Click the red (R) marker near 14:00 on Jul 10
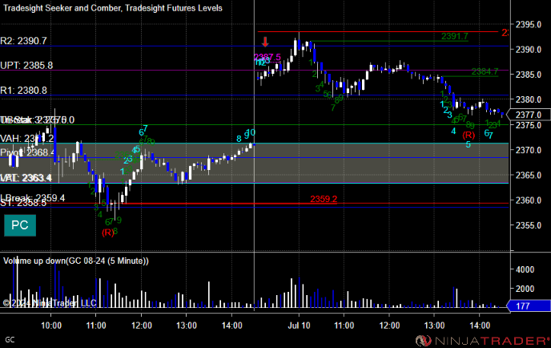This screenshot has height=348, width=551. pyautogui.click(x=469, y=135)
